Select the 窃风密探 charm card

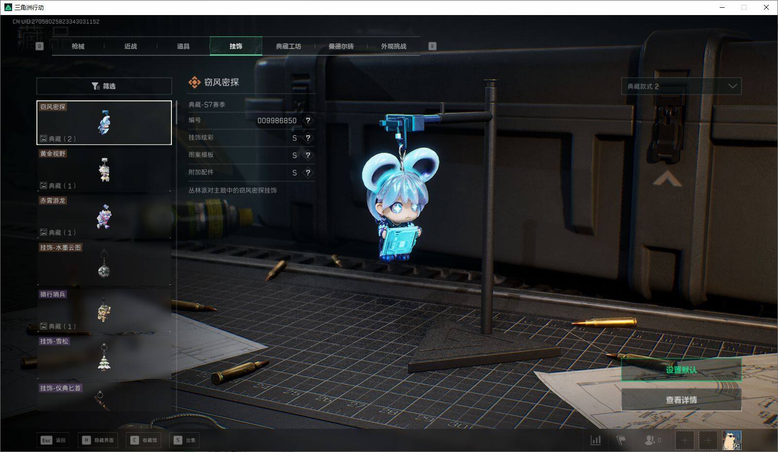tap(104, 123)
